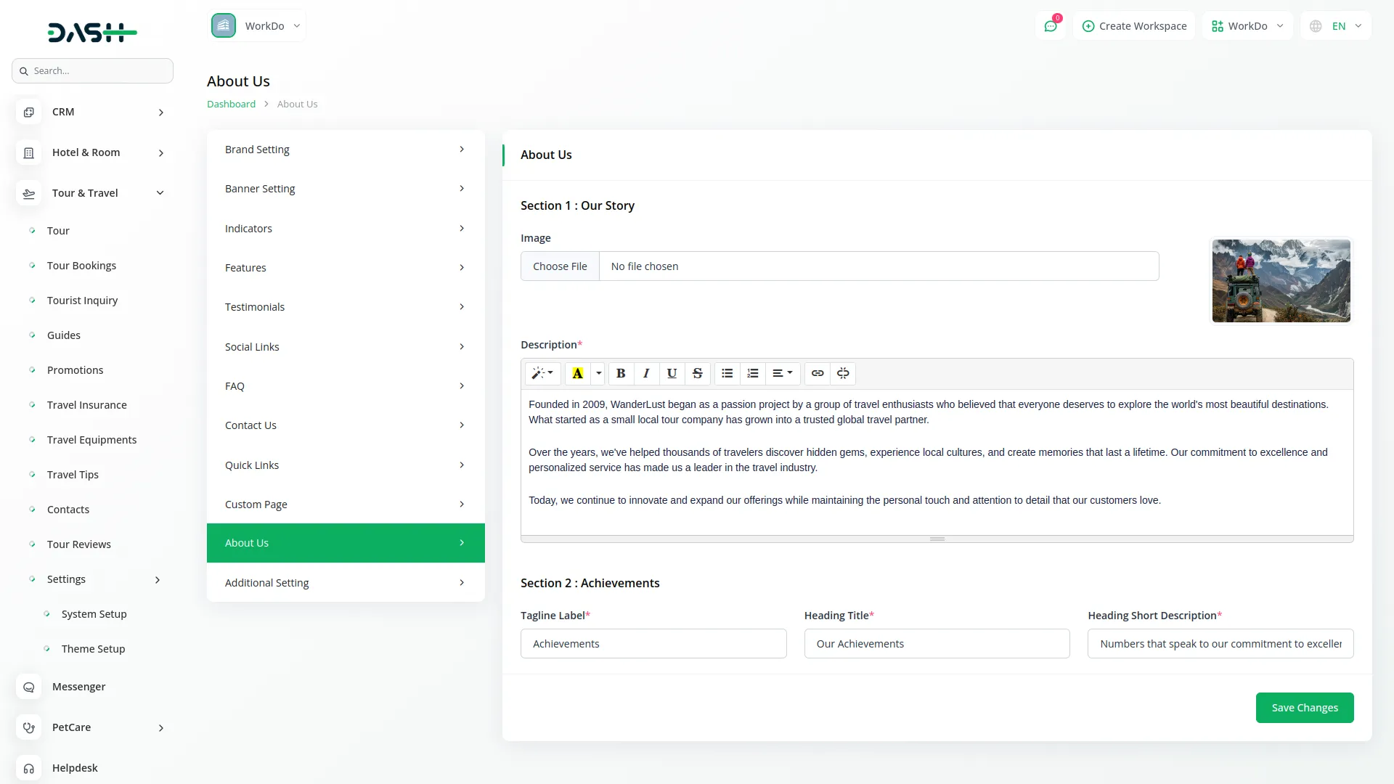Click the insert link icon

pos(818,373)
